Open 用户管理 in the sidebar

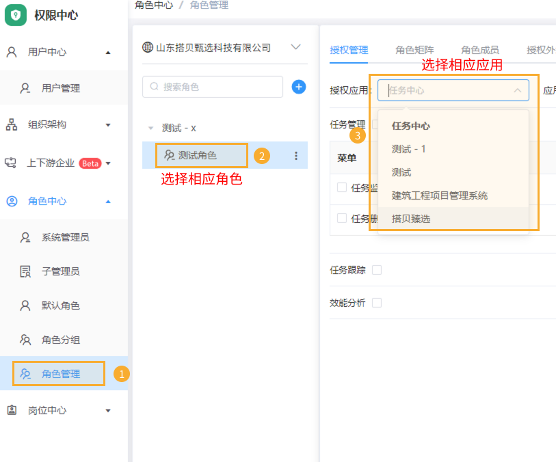click(x=64, y=88)
